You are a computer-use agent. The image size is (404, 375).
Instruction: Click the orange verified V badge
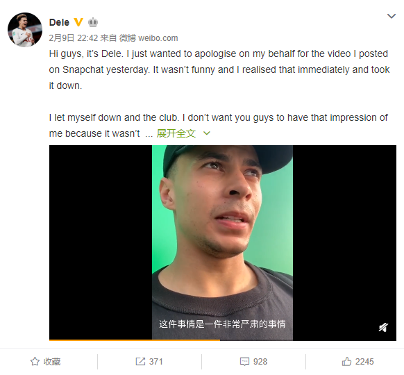click(78, 22)
